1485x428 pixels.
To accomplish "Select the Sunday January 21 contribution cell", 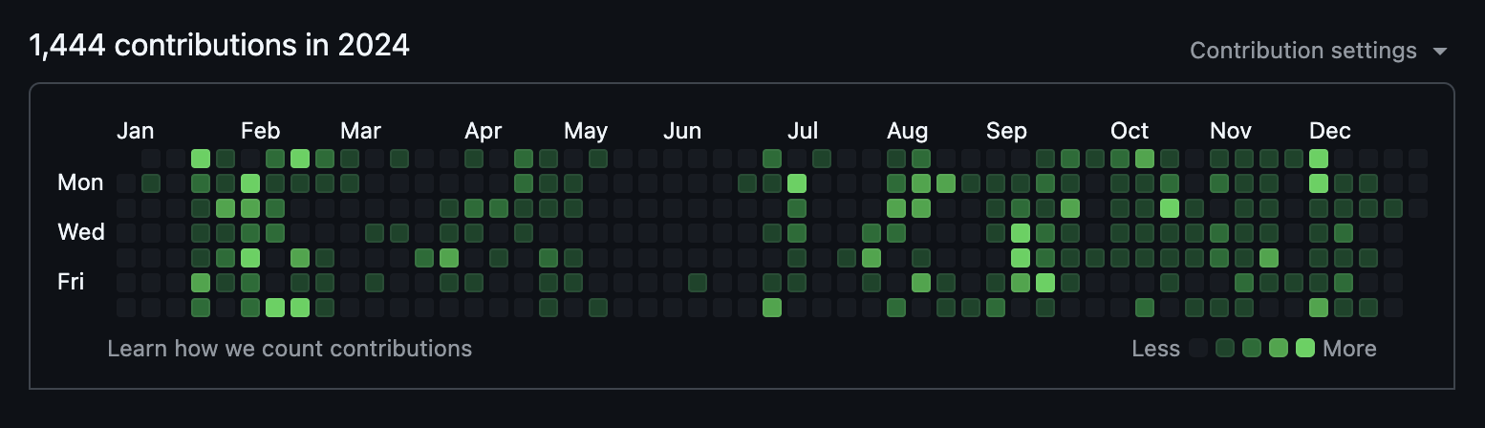I will point(201,158).
